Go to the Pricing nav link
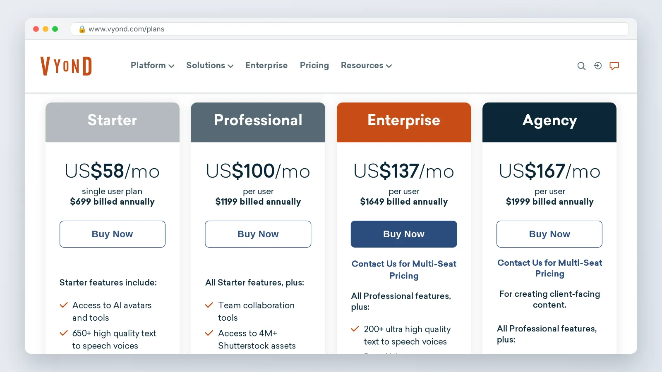 (x=314, y=65)
